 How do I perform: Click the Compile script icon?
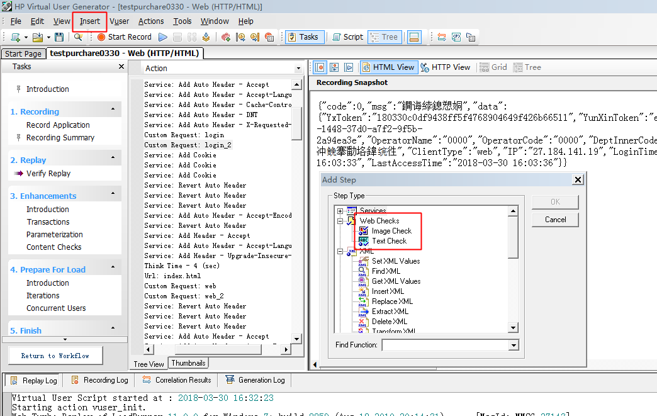tap(206, 37)
